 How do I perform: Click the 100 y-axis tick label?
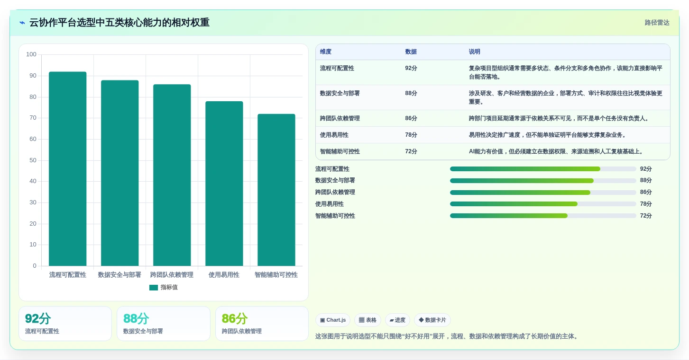click(x=31, y=54)
